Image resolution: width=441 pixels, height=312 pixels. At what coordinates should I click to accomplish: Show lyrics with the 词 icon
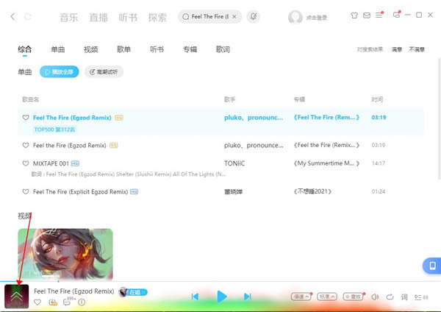[404, 297]
